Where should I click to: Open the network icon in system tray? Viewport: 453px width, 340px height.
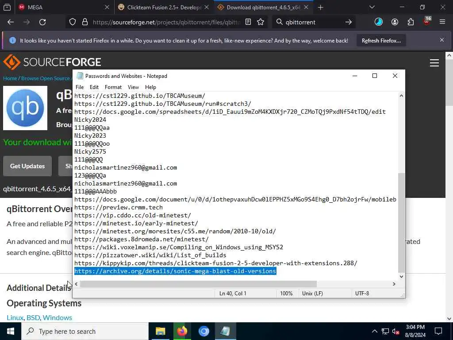385,331
